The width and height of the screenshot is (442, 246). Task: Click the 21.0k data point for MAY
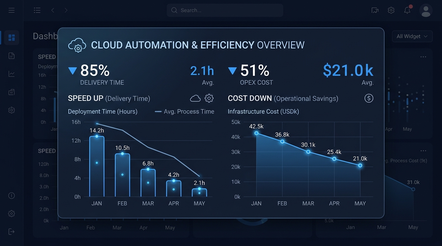pos(360,166)
